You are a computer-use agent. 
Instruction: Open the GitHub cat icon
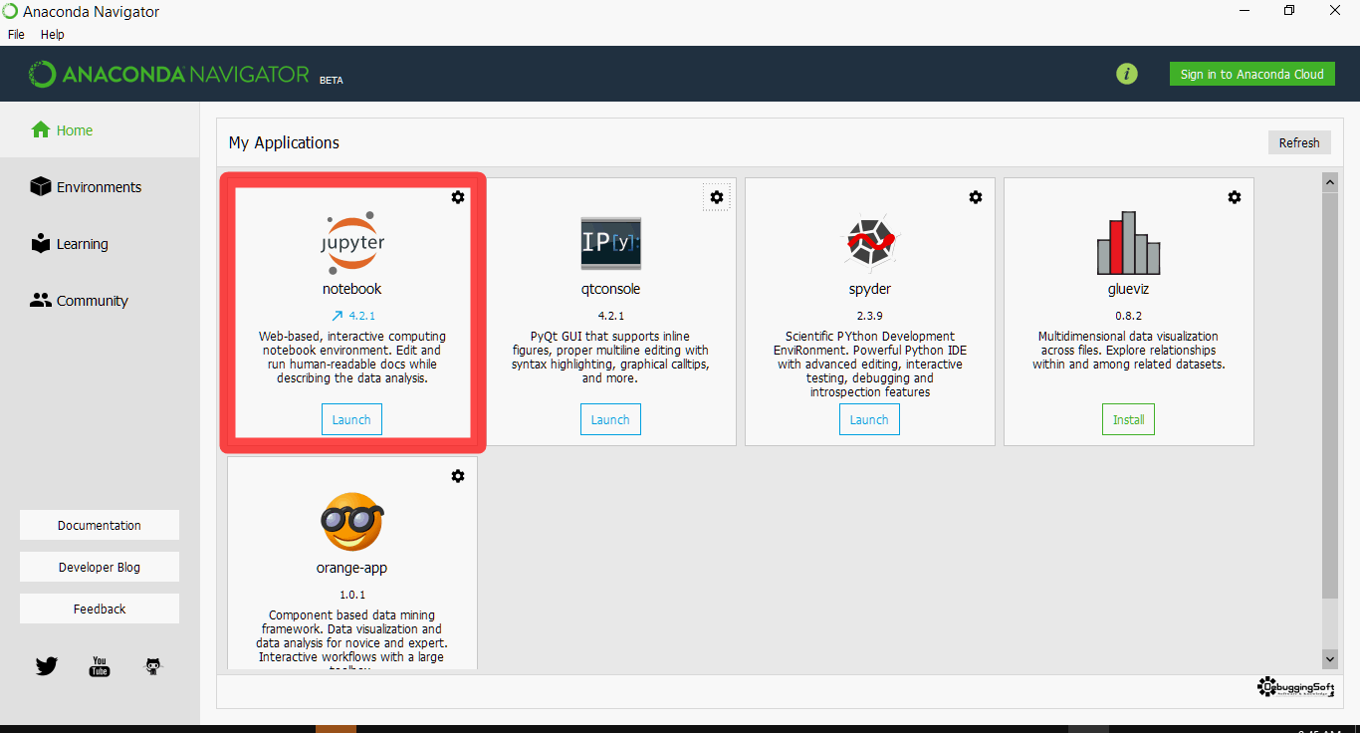[153, 666]
